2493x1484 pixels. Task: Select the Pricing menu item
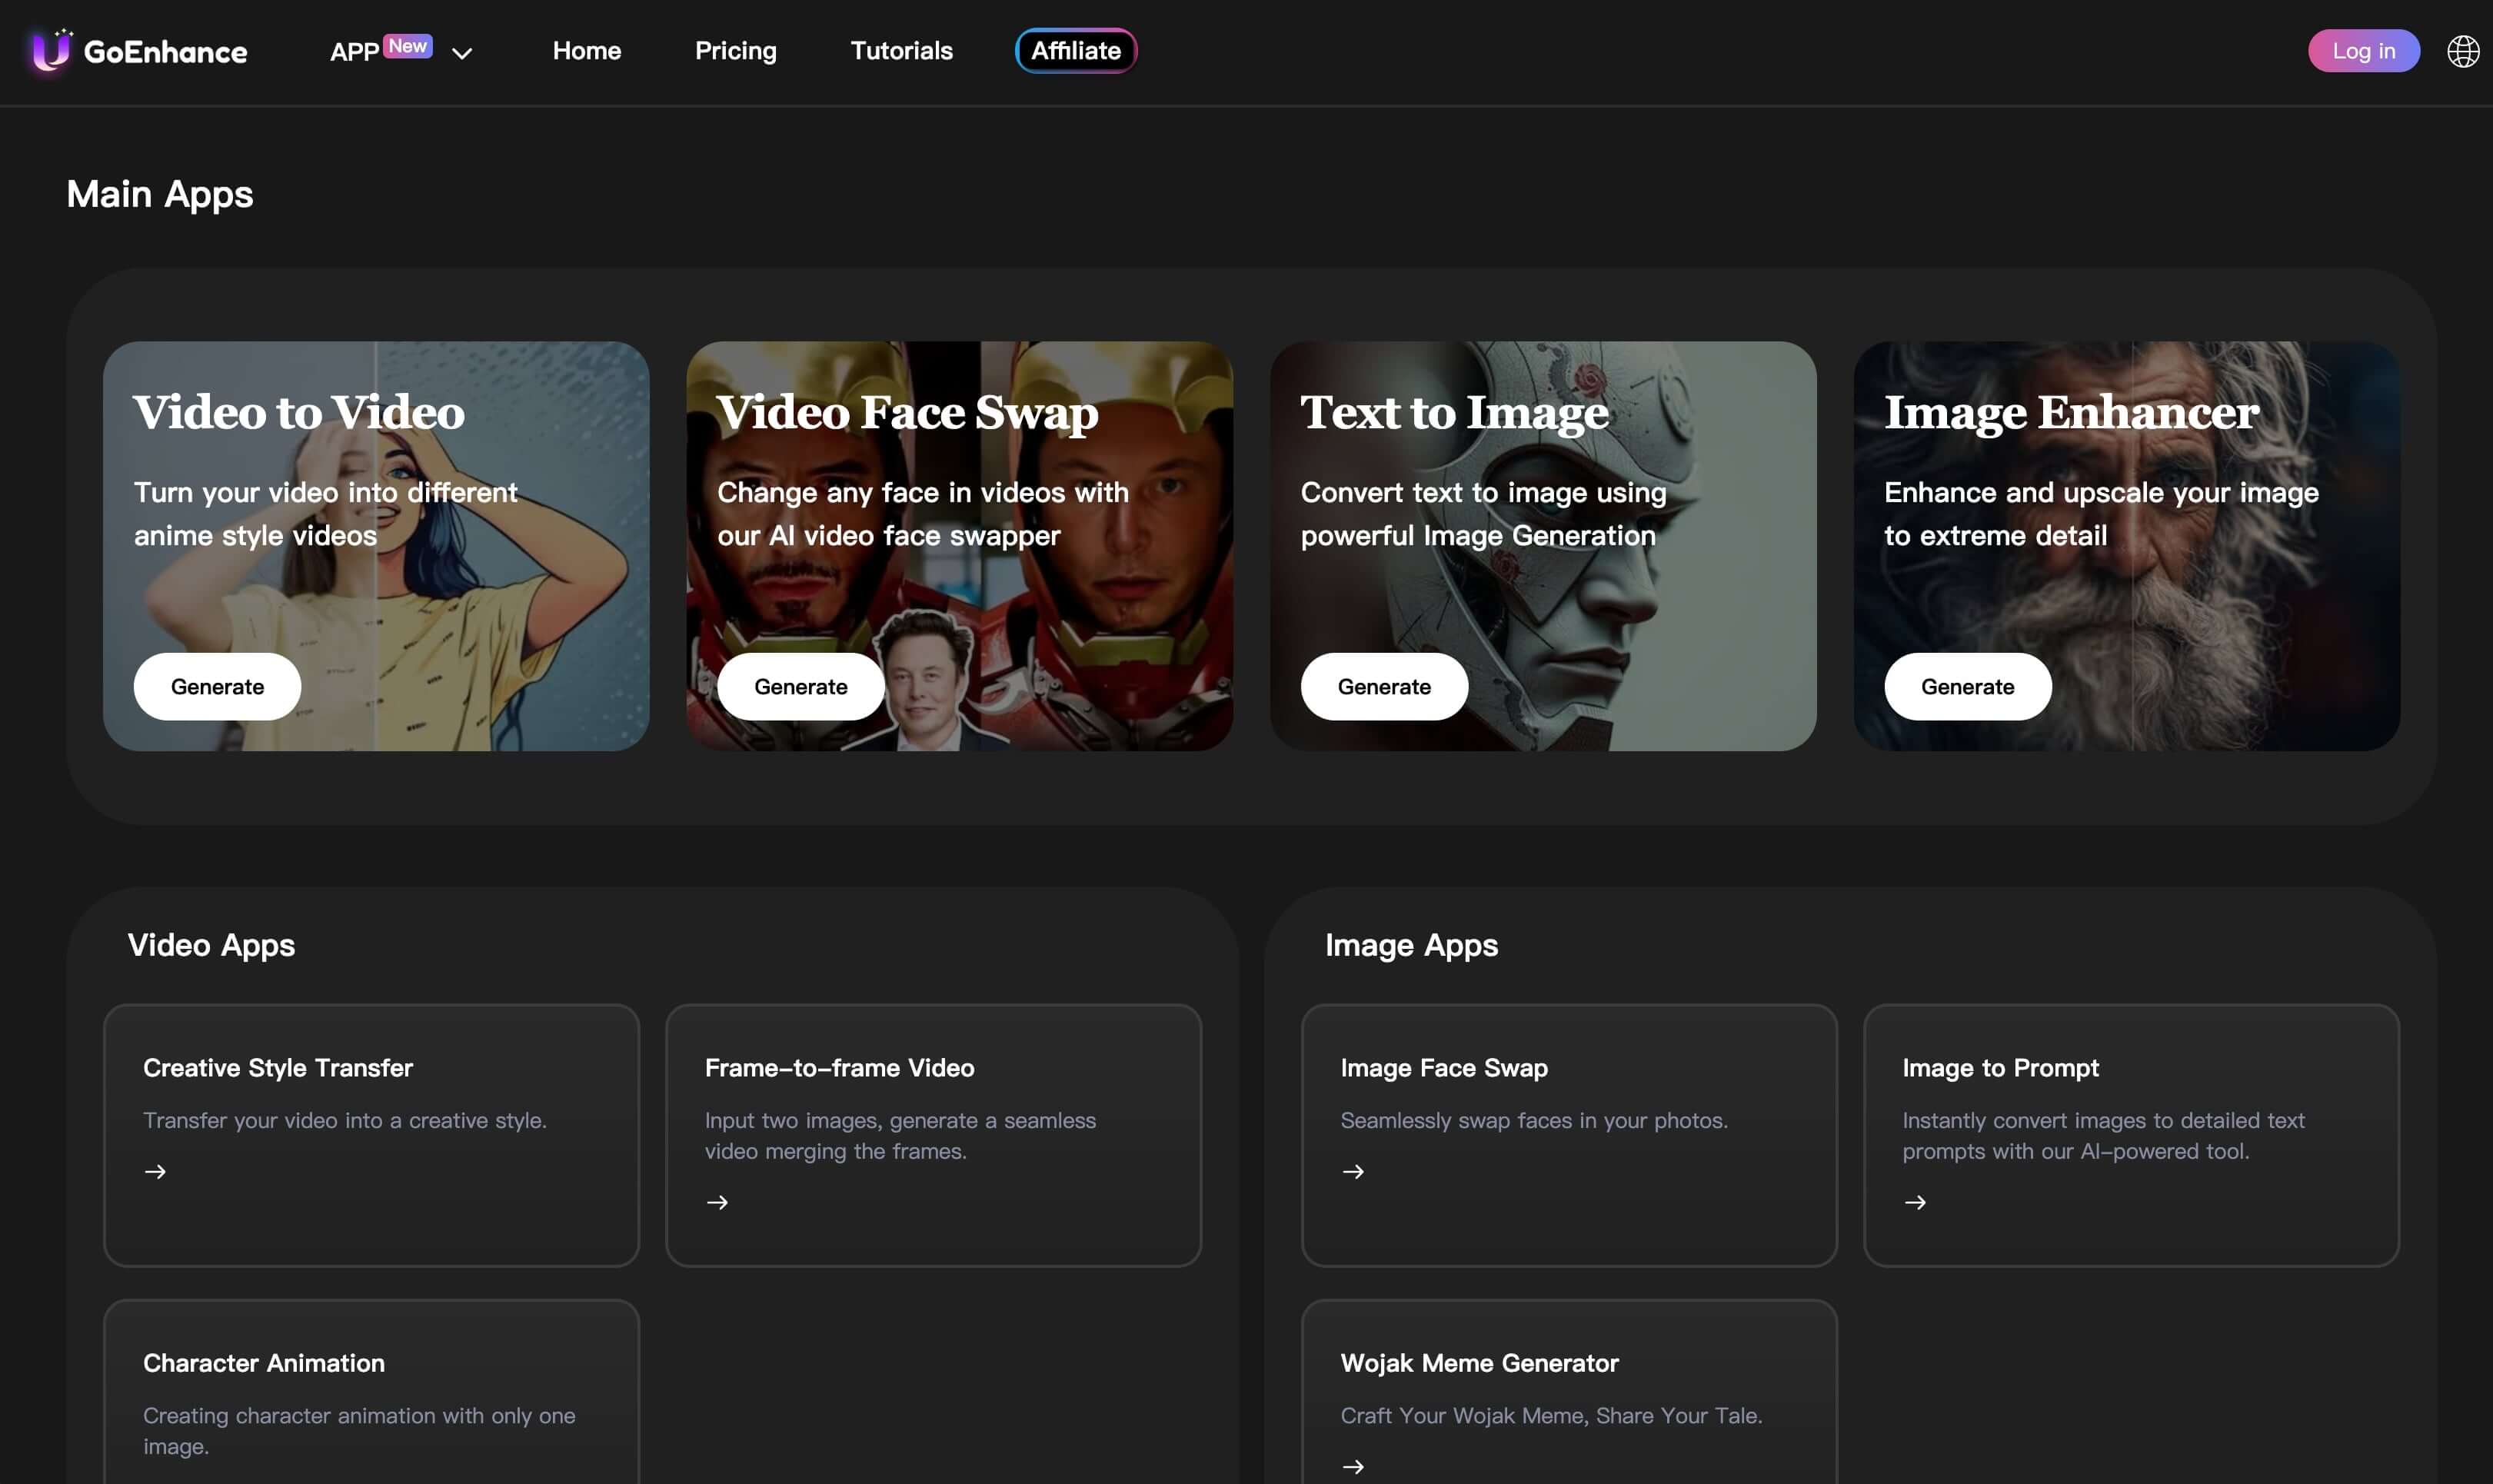[x=735, y=49]
